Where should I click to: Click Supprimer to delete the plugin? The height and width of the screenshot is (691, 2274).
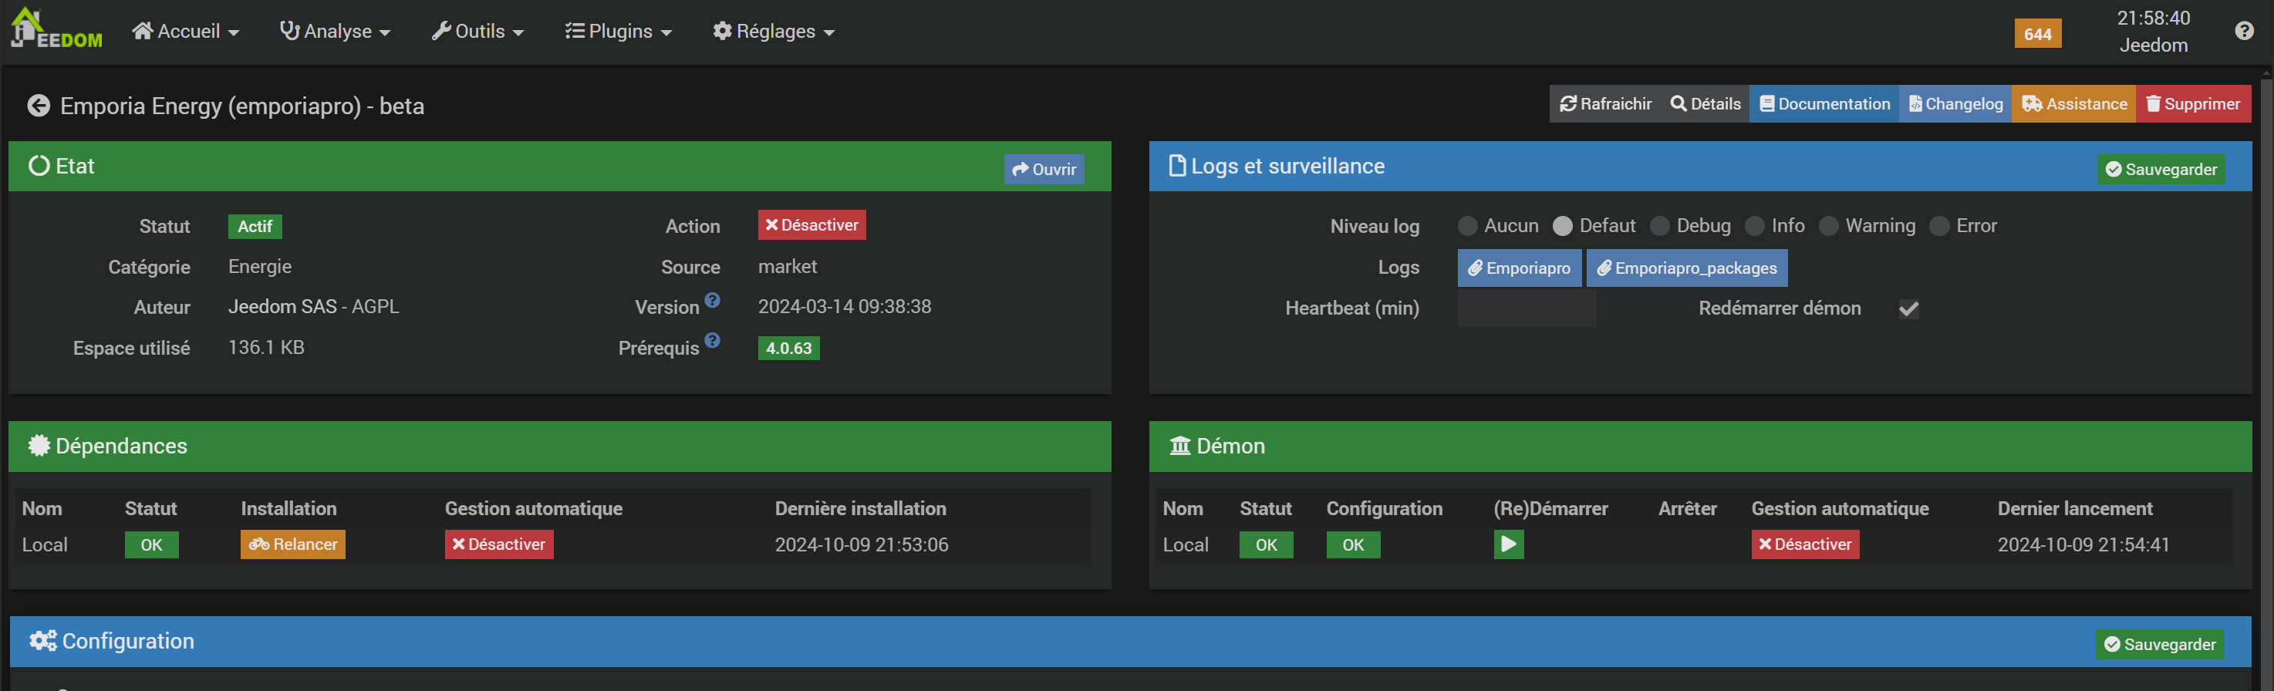tap(2193, 104)
